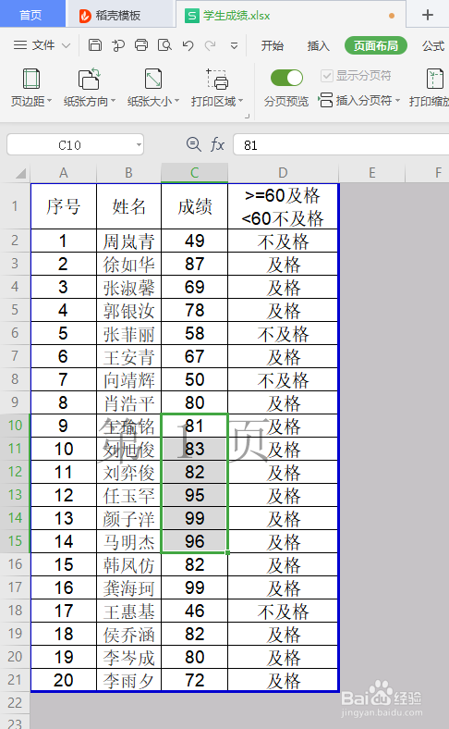Open Print Preview icon with magnifier

click(x=164, y=45)
